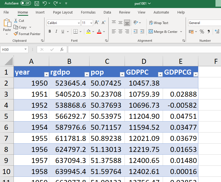The height and width of the screenshot is (182, 221).
Task: Open the filter dropdown on the year column
Action: pyautogui.click(x=46, y=75)
